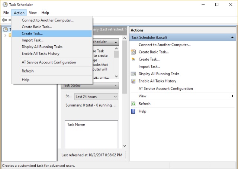Click overview text box scroll up arrow

point(116,49)
